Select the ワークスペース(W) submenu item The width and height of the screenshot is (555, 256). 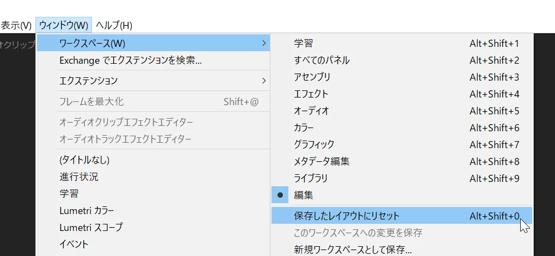153,43
